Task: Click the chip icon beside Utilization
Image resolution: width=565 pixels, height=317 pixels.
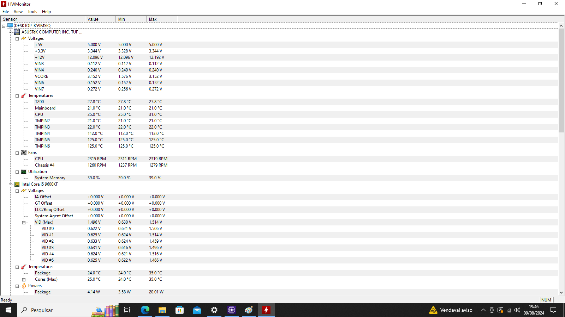Action: click(24, 172)
